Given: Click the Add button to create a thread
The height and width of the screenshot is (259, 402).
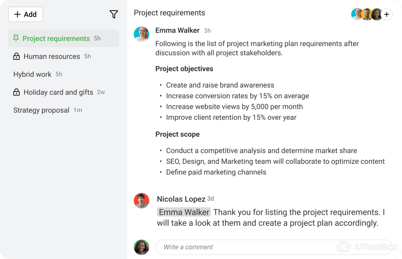Looking at the screenshot, I should click(x=26, y=14).
